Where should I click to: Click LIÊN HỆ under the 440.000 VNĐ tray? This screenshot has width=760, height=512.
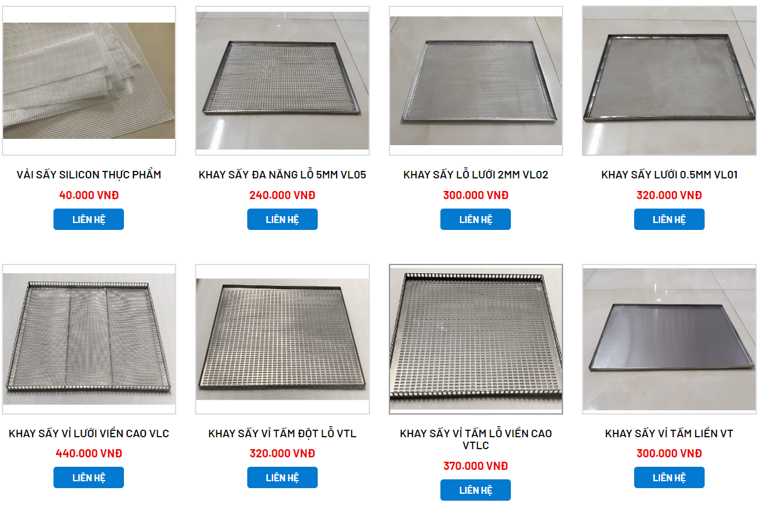[89, 477]
